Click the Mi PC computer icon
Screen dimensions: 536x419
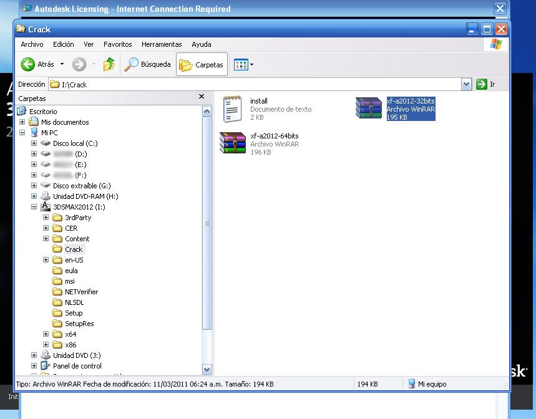34,132
